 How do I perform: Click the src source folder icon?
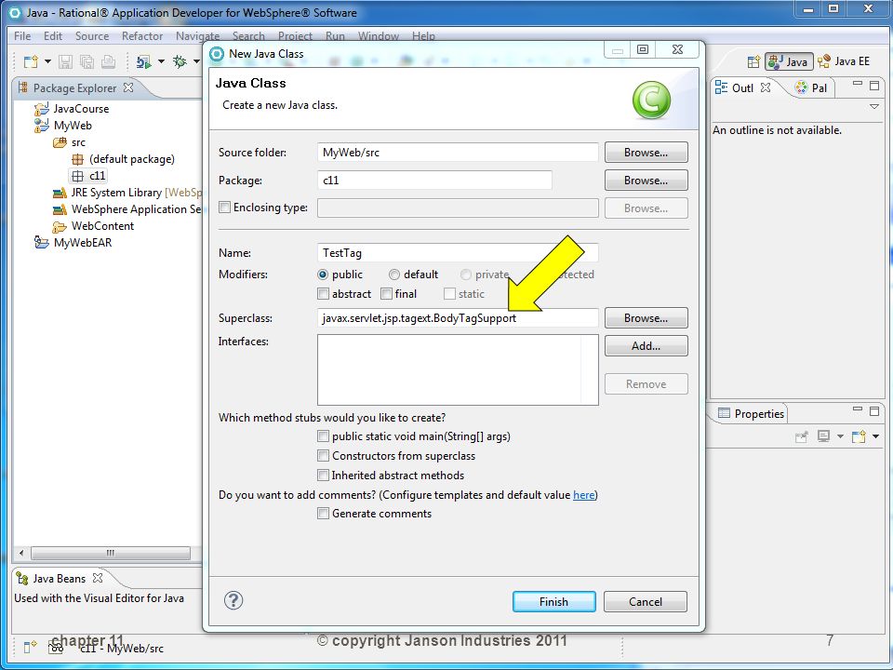60,142
